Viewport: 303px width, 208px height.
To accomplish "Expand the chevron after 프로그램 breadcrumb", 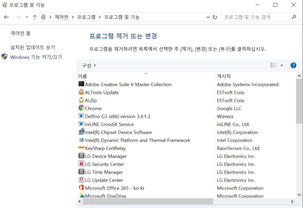I will tap(100, 17).
